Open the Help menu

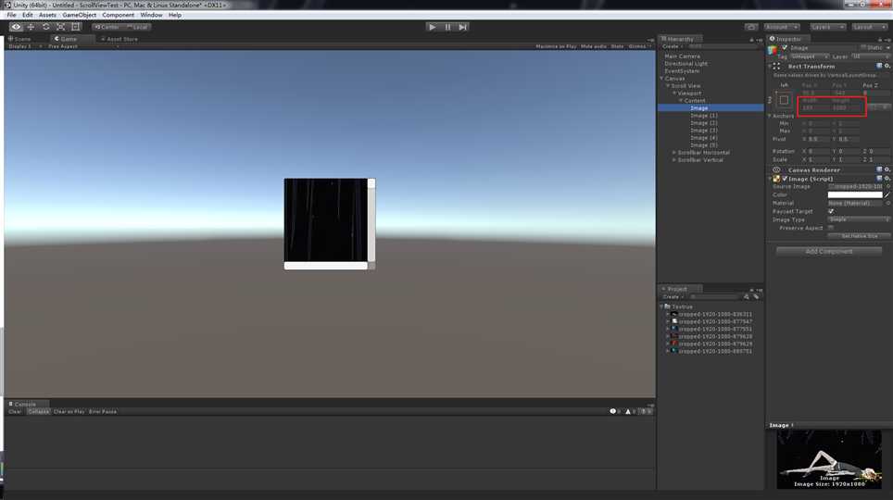tap(175, 15)
